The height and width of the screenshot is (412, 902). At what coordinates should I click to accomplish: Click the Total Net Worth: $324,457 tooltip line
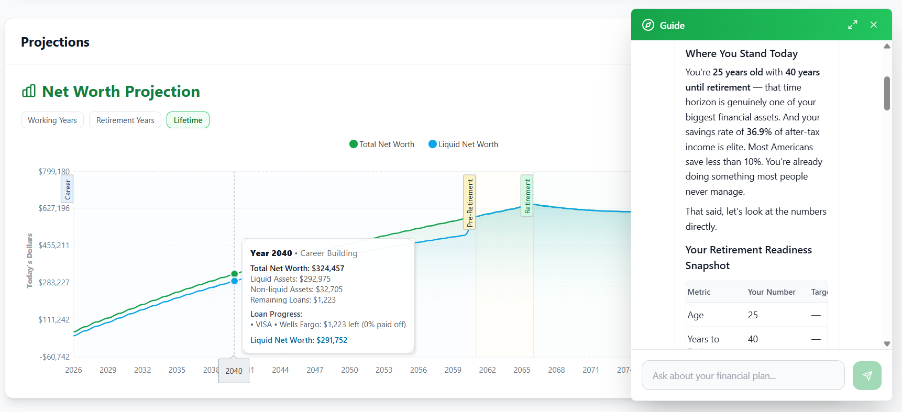(297, 269)
